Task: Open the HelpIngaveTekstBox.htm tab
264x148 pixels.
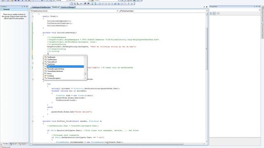Action: [x=41, y=7]
